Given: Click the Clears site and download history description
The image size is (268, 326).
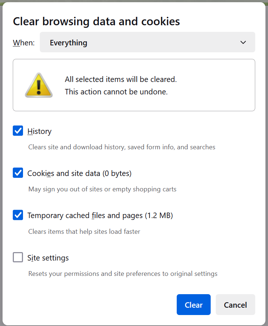Looking at the screenshot, I should pyautogui.click(x=122, y=147).
